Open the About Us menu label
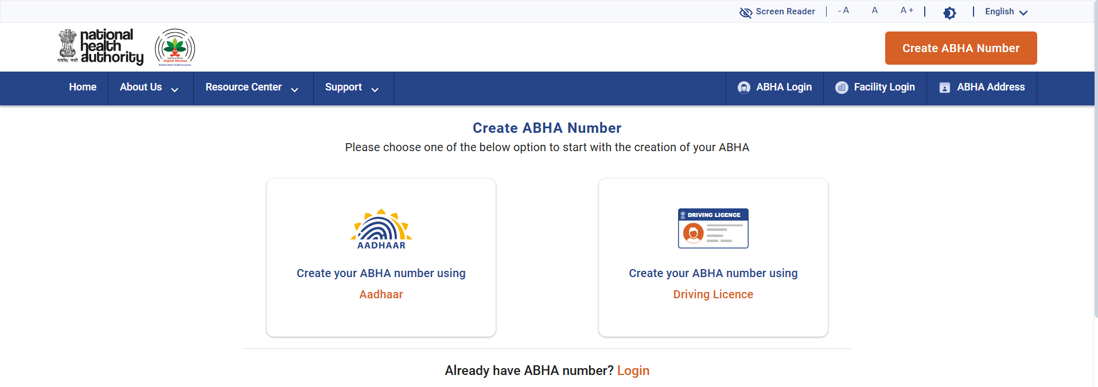 [x=141, y=87]
